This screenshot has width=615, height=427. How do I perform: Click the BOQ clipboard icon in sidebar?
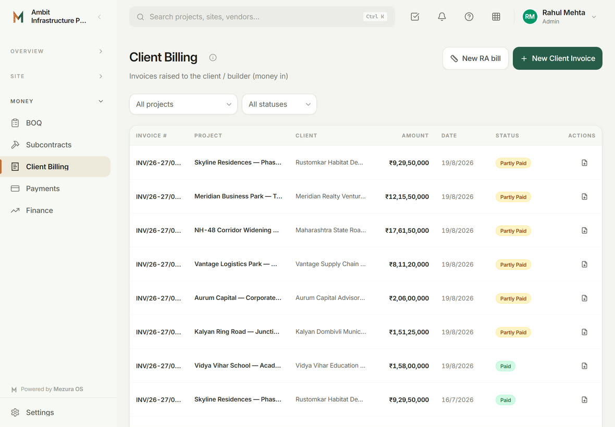coord(15,123)
